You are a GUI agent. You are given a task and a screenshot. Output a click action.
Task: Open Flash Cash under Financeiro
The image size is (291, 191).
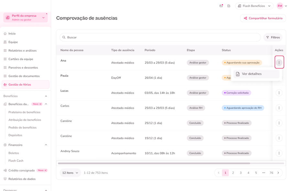pos(16,161)
